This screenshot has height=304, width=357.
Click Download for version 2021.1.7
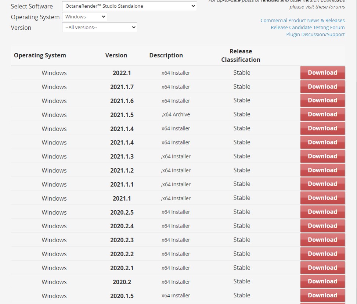point(322,87)
